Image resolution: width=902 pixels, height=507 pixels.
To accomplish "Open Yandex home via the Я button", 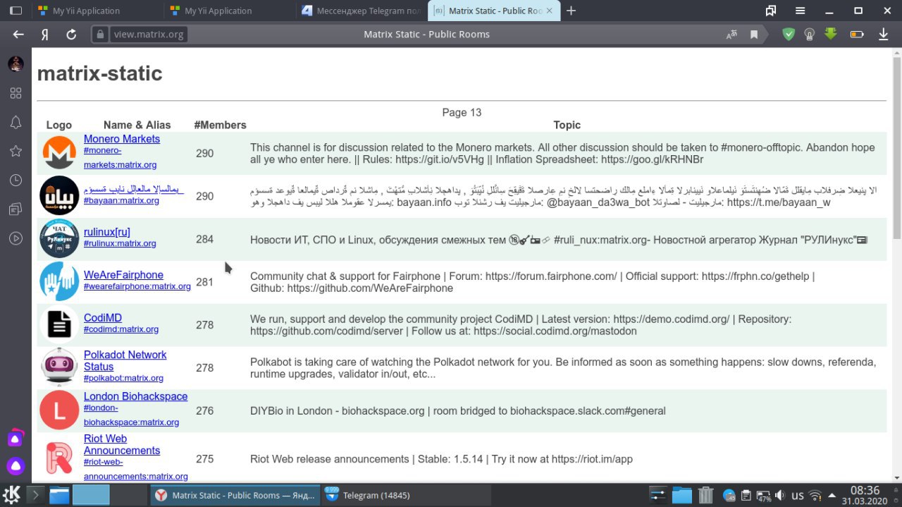I will [x=44, y=34].
